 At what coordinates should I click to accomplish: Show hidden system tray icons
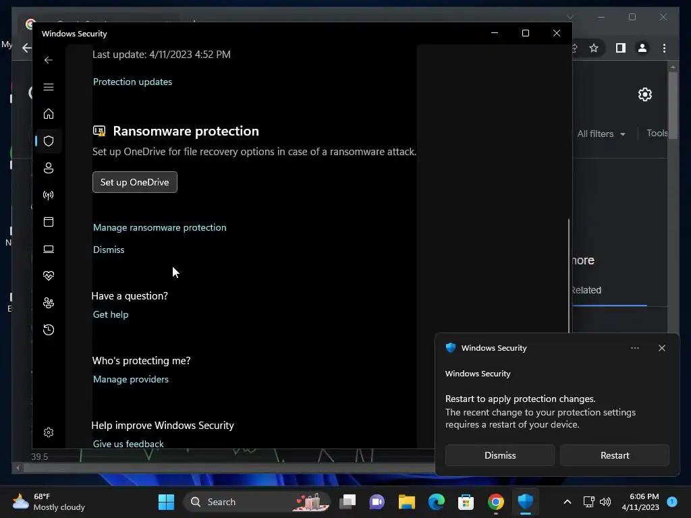[x=568, y=502]
